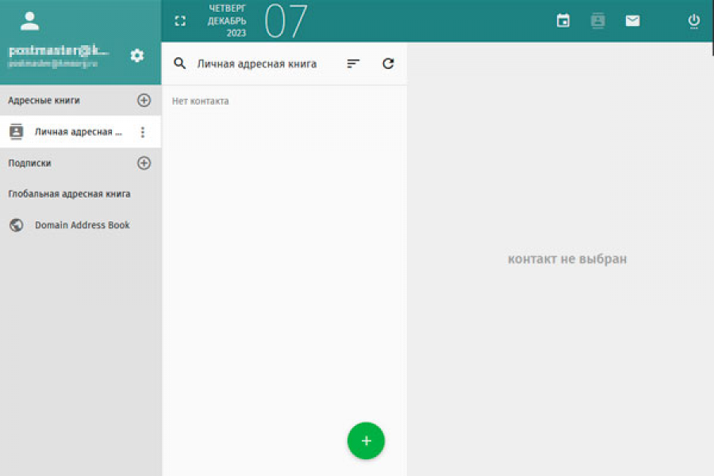Select Domain Address Book
Screen dimensions: 714x476
80,225
